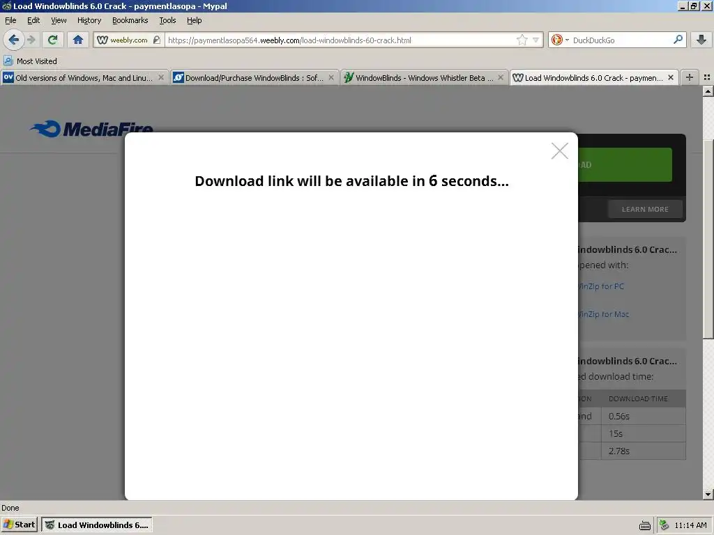
Task: Open the File menu
Action: coord(10,20)
